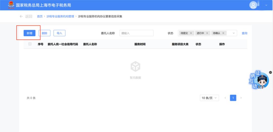Viewport: 273px width, 132px height.
Task: Click the 导入 button
Action: point(59,33)
